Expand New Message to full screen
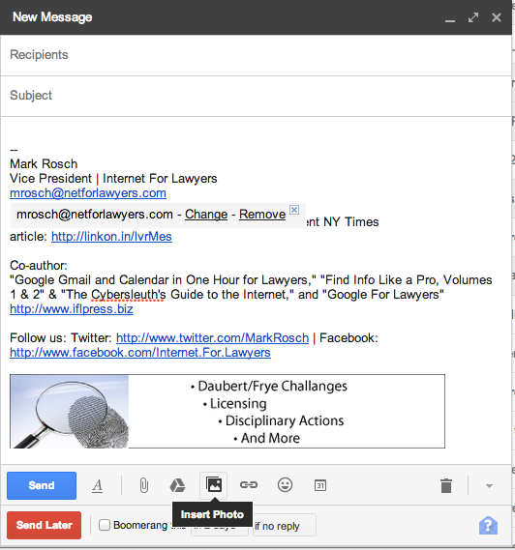Screen dimensions: 515x550 coord(473,17)
